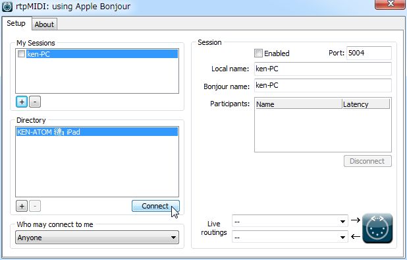Viewport: 407px width, 260px height.
Task: Click the Bonjour name field
Action: [x=323, y=86]
